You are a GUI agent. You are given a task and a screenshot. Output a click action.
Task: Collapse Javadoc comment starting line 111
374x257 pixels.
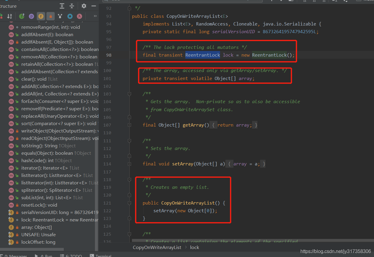129,141
